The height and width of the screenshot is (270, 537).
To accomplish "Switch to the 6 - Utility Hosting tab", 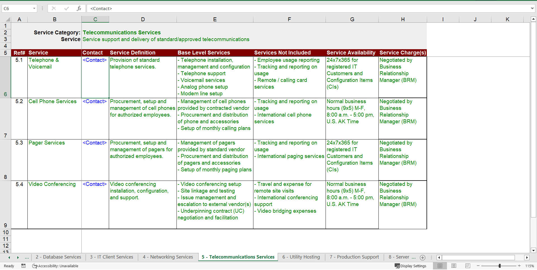I will click(x=301, y=257).
